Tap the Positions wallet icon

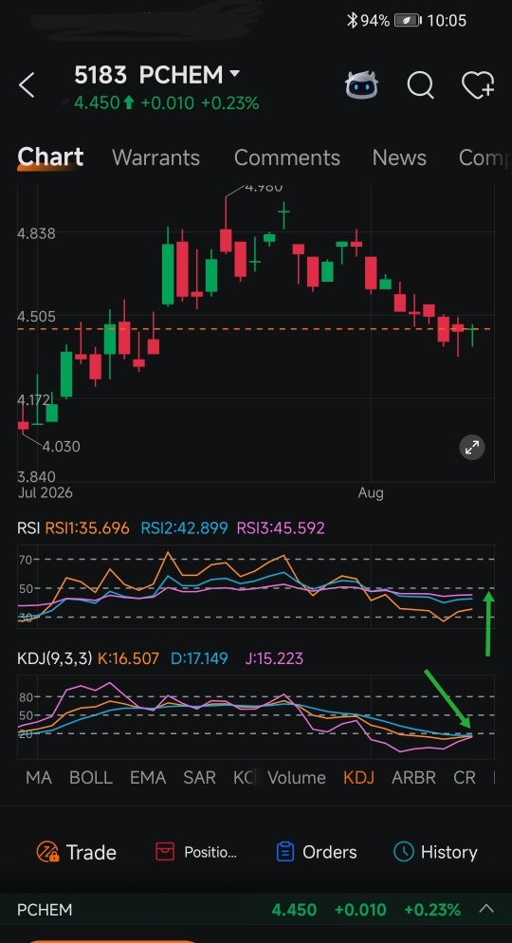tap(165, 852)
